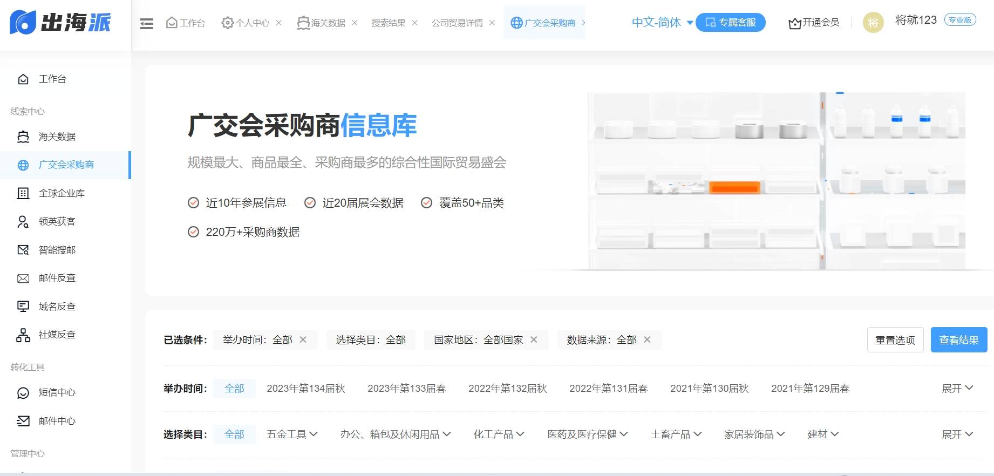Open 领英获客 in sidebar
Viewport: 994px width, 476px height.
[x=65, y=222]
